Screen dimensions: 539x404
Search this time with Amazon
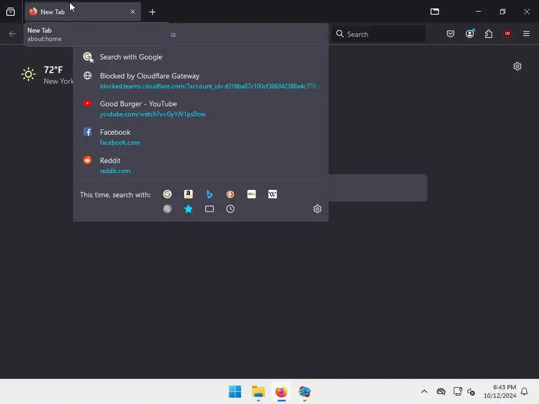[188, 195]
